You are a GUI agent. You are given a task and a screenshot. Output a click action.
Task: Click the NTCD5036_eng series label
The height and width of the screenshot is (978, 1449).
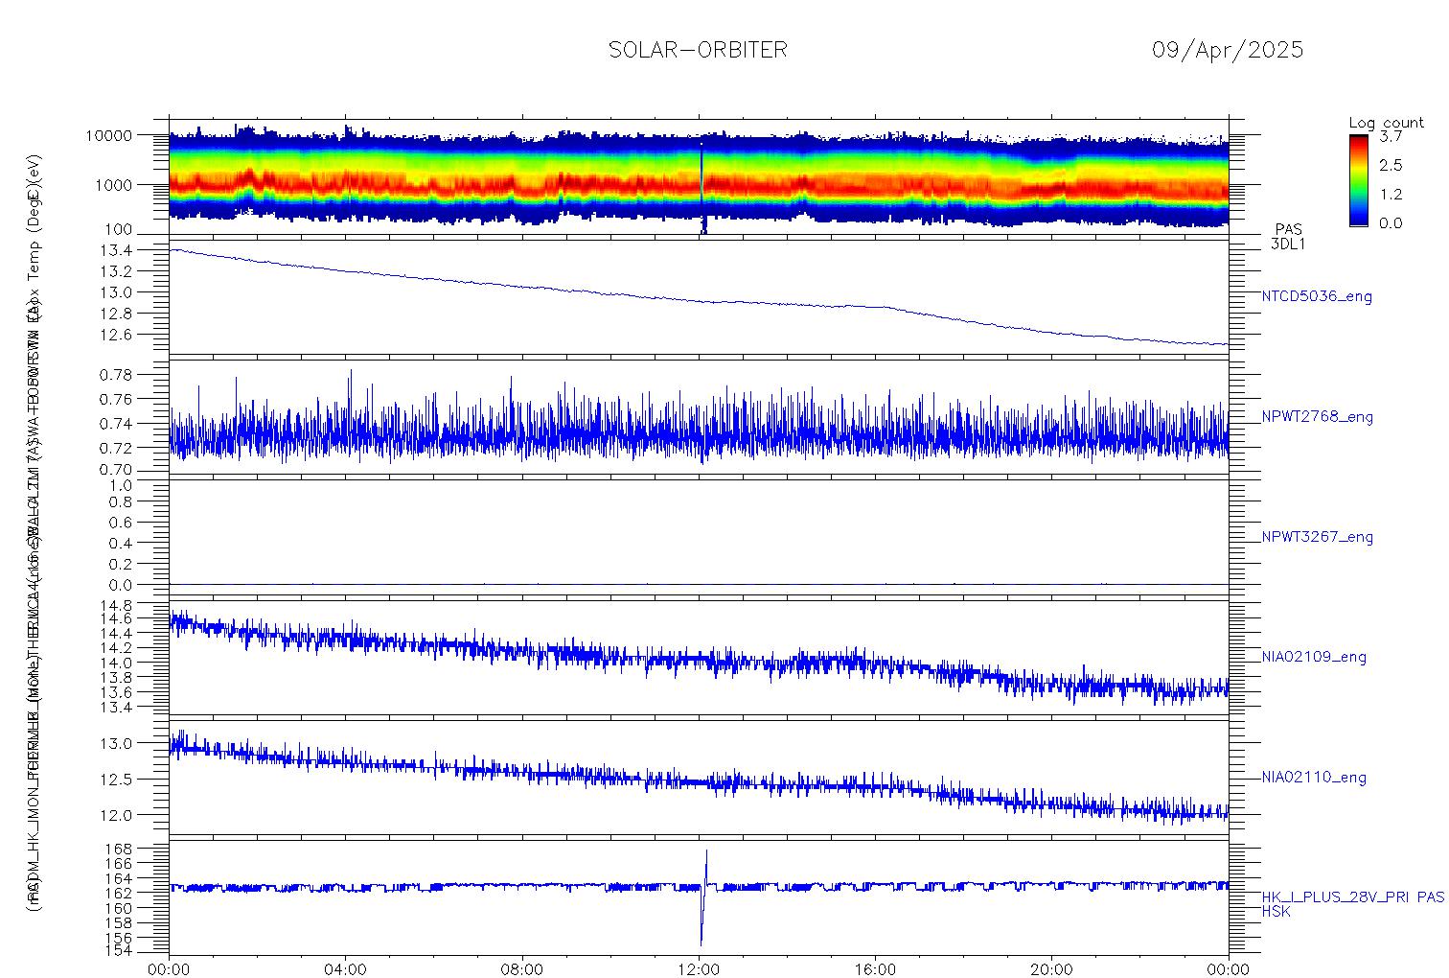pyautogui.click(x=1317, y=296)
